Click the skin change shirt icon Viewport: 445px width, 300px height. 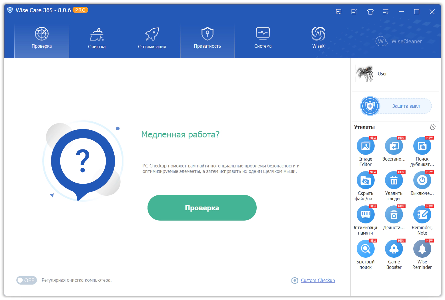370,12
